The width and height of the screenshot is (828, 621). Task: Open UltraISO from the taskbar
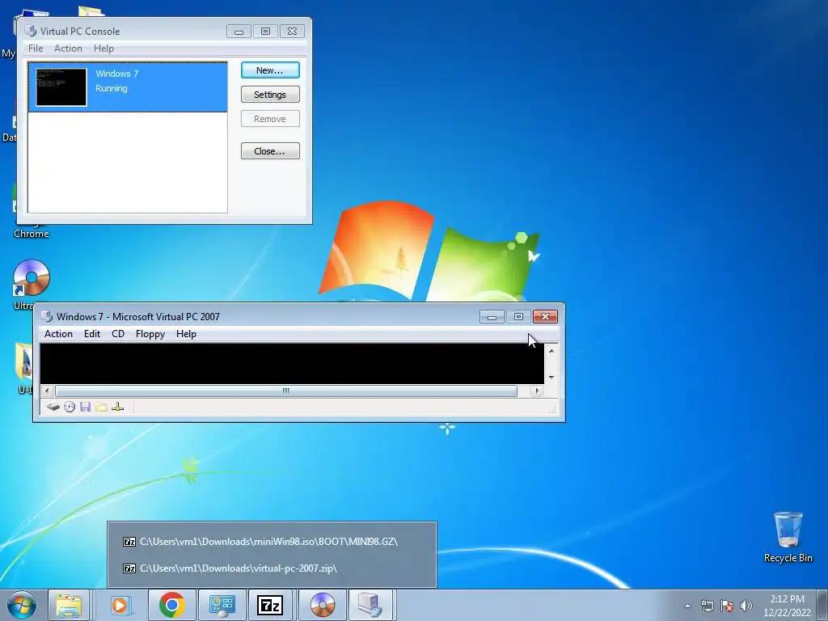pos(323,605)
